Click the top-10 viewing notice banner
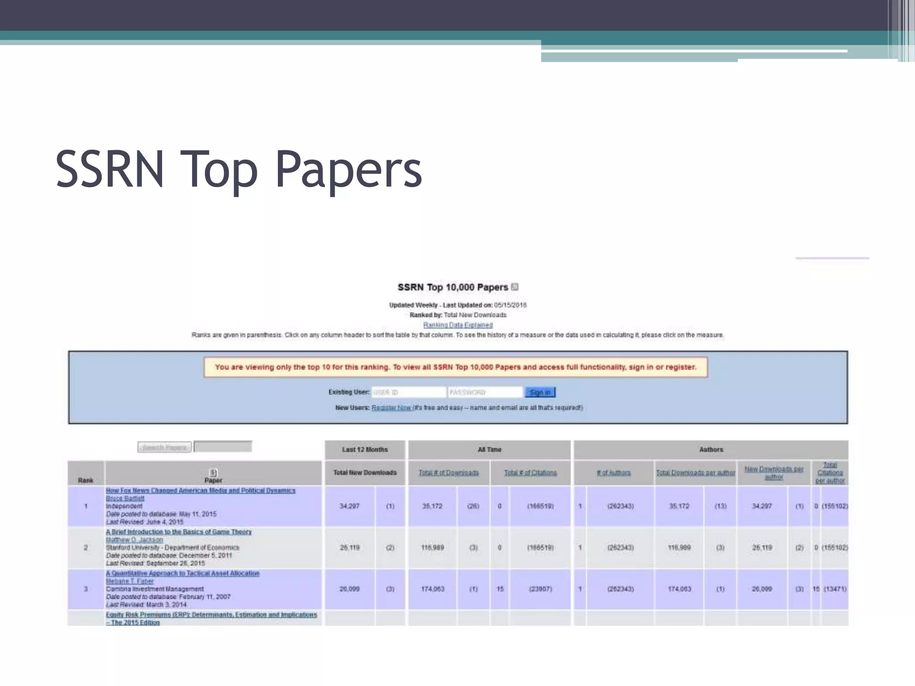This screenshot has width=915, height=686. click(456, 367)
